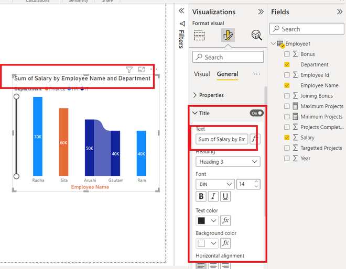
Task: Open fx button for Background color
Action: tap(225, 243)
